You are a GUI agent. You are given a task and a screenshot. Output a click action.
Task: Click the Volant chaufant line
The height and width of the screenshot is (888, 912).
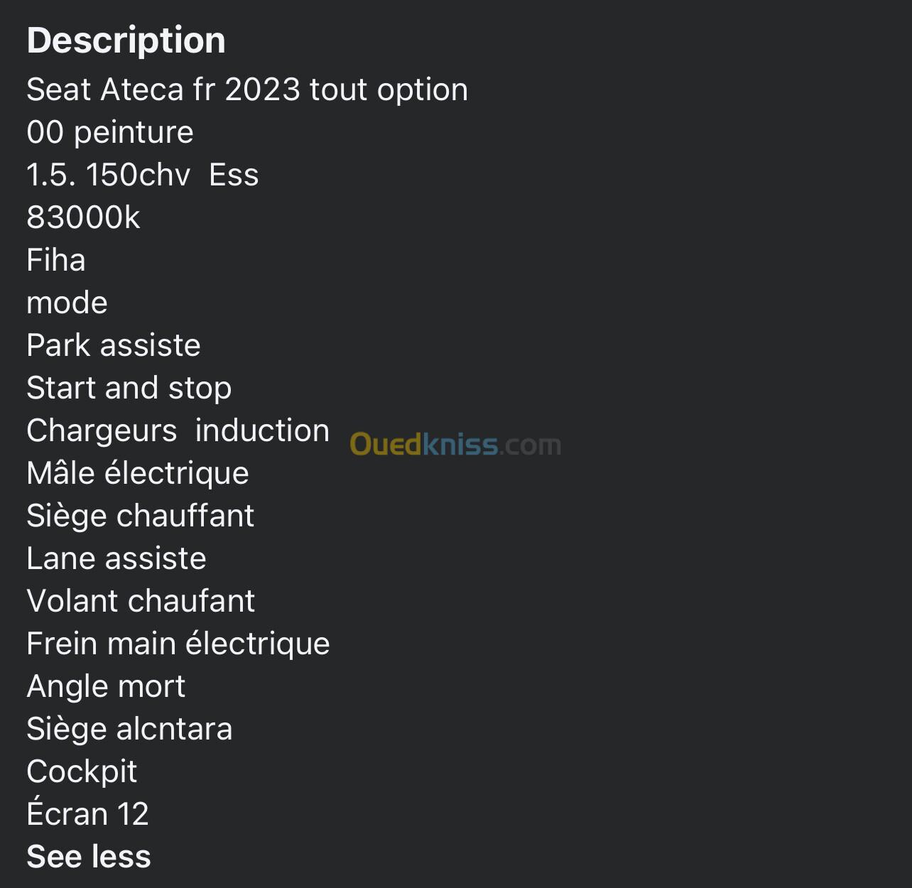(141, 601)
